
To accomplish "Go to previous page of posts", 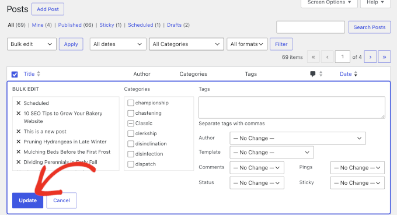I will pyautogui.click(x=327, y=57).
